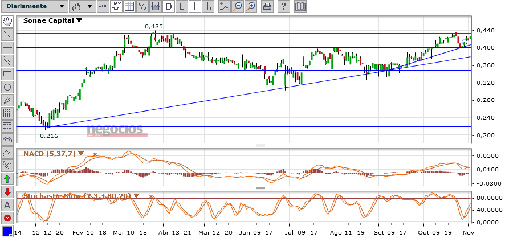Toggle the D button in toolbar
Viewport: 505px width, 238px height.
(x=169, y=6)
